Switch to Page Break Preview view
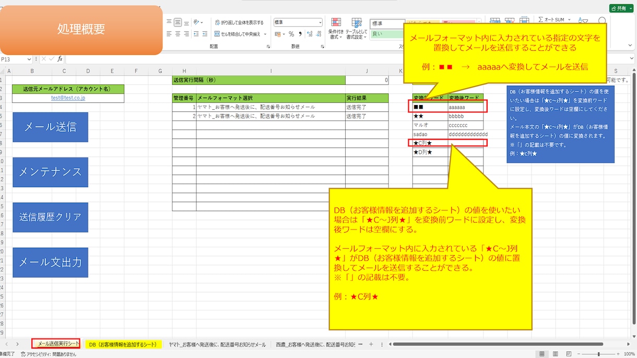Screen dimensions: 637x358 click(x=568, y=354)
